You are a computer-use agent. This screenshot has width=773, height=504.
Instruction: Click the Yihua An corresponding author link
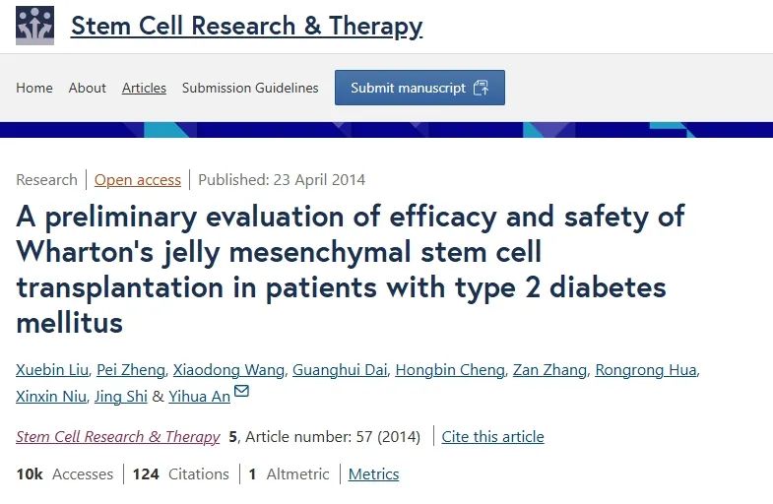coord(200,396)
